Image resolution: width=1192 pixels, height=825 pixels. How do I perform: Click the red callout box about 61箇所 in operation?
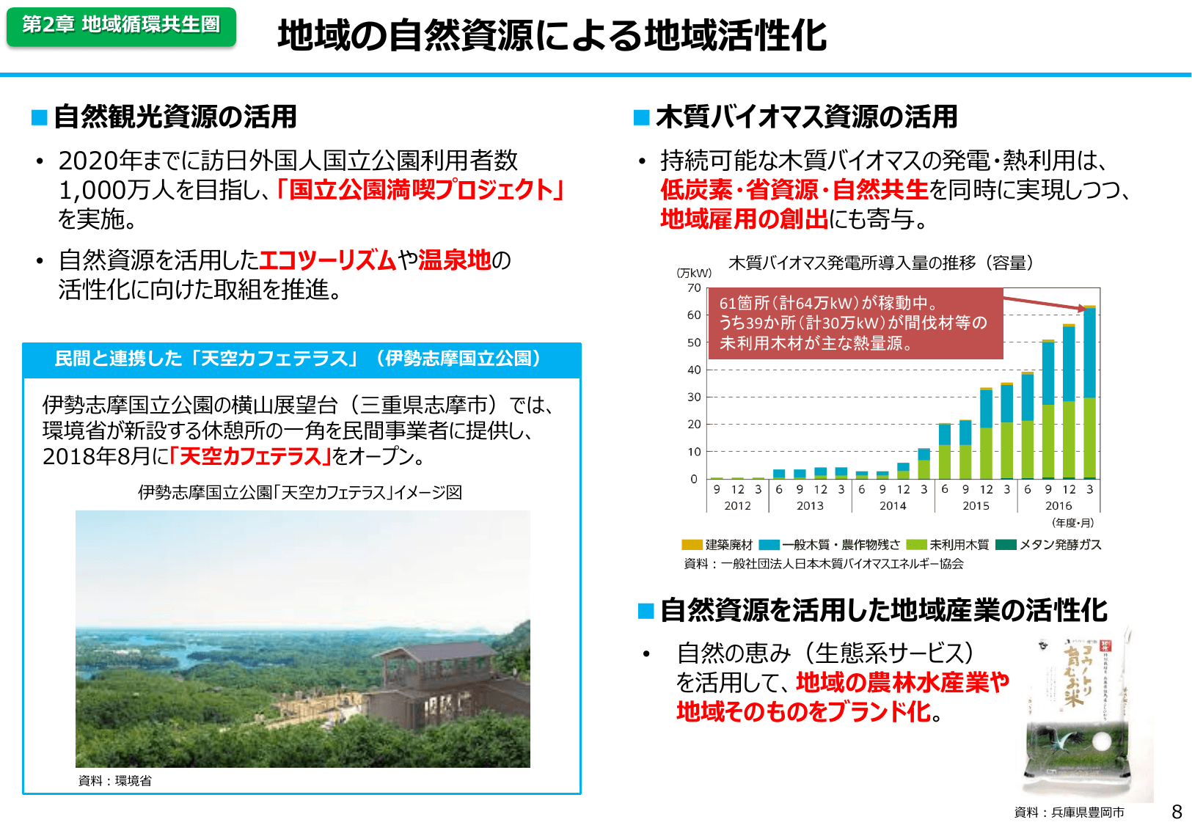[855, 323]
